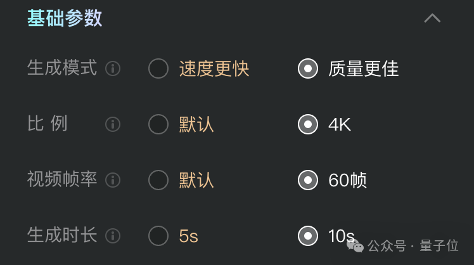The height and width of the screenshot is (265, 474).
Task: Choose the 10s duration radio
Action: click(308, 236)
